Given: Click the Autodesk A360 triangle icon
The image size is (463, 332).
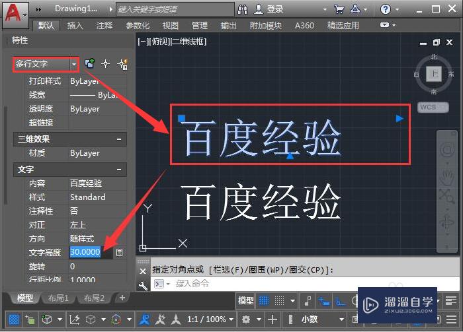Looking at the screenshot, I should tap(355, 9).
